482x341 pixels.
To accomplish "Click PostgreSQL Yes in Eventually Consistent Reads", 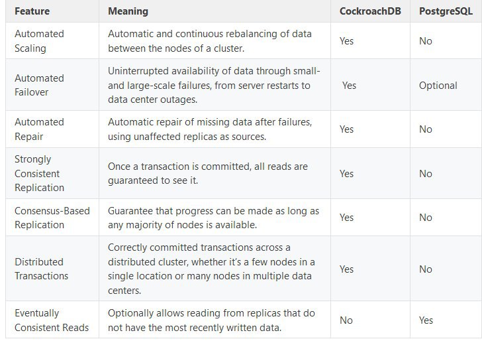I will [426, 320].
